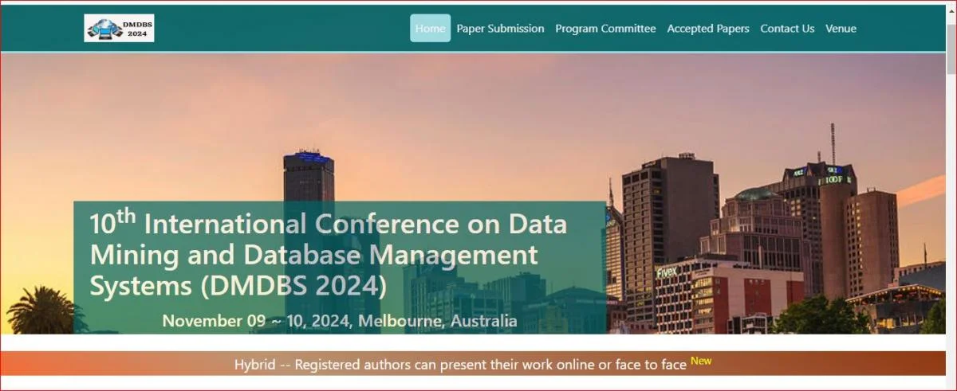Navigate to the Venue page
This screenshot has height=391, width=957.
(x=841, y=28)
